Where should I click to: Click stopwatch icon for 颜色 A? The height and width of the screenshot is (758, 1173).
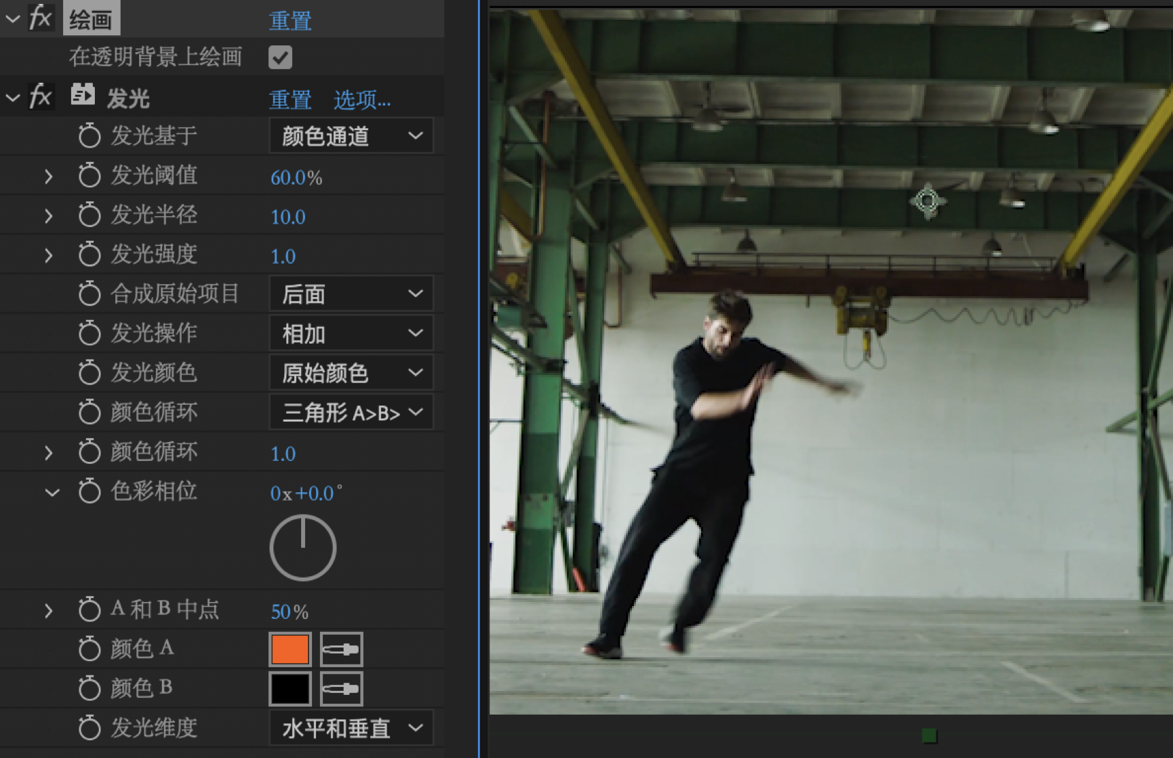90,649
